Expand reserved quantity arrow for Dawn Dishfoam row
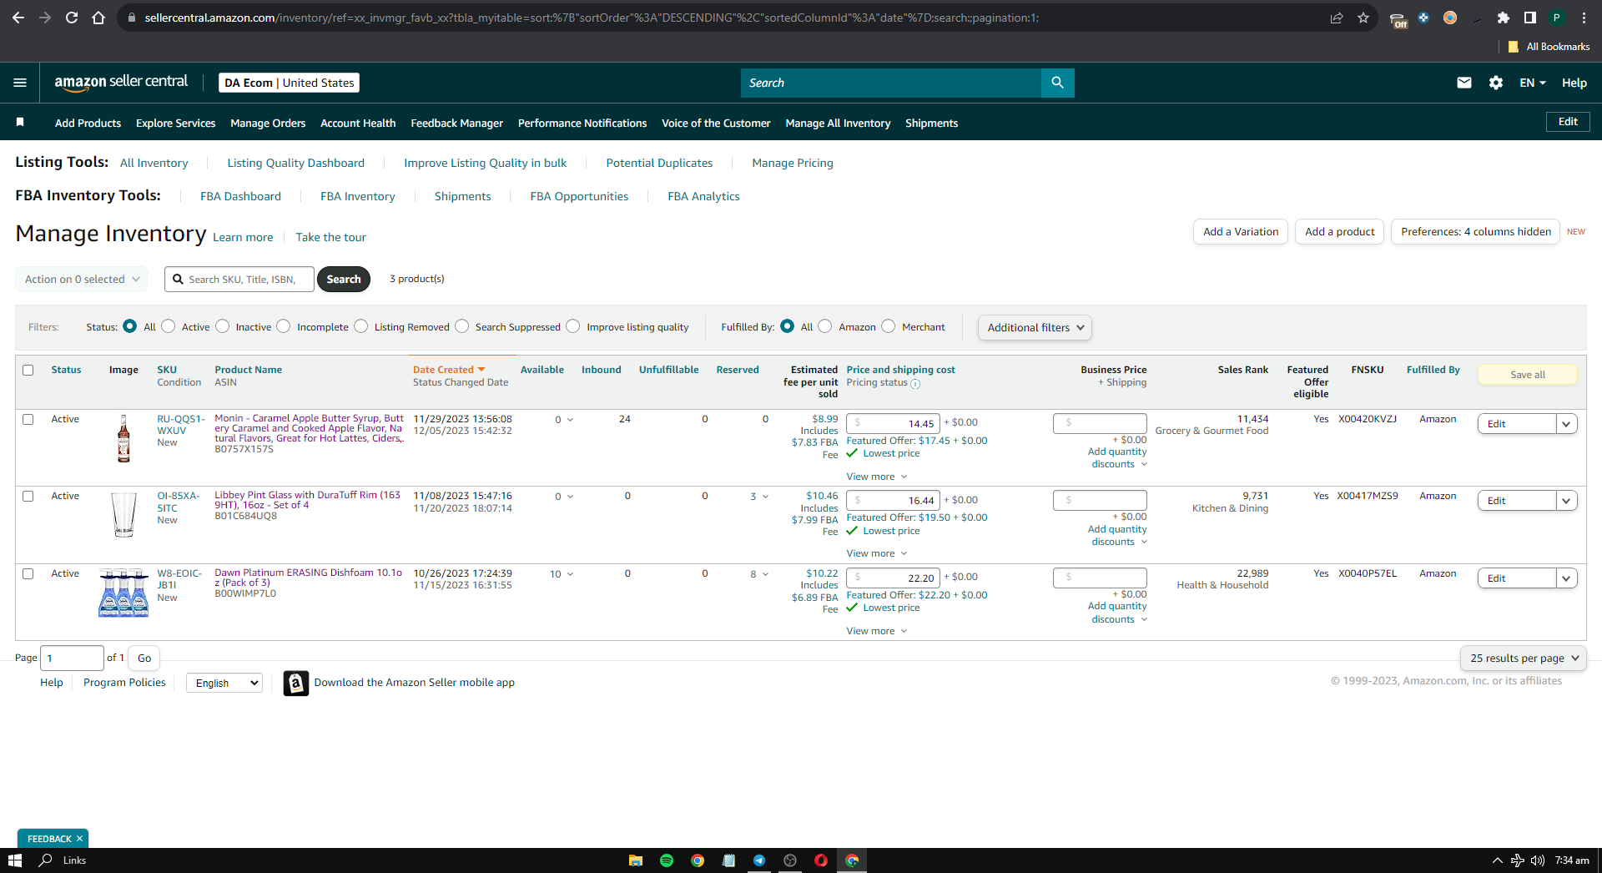The width and height of the screenshot is (1602, 873). point(765,574)
